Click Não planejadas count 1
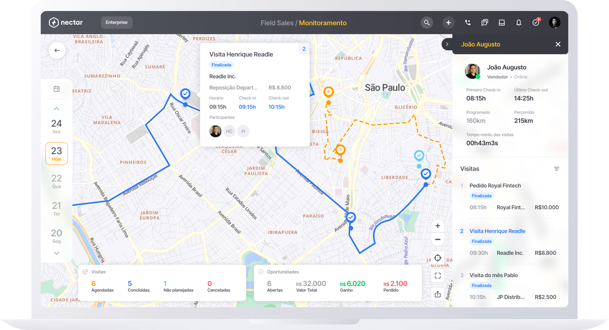Viewport: 609px width, 330px height. point(165,284)
